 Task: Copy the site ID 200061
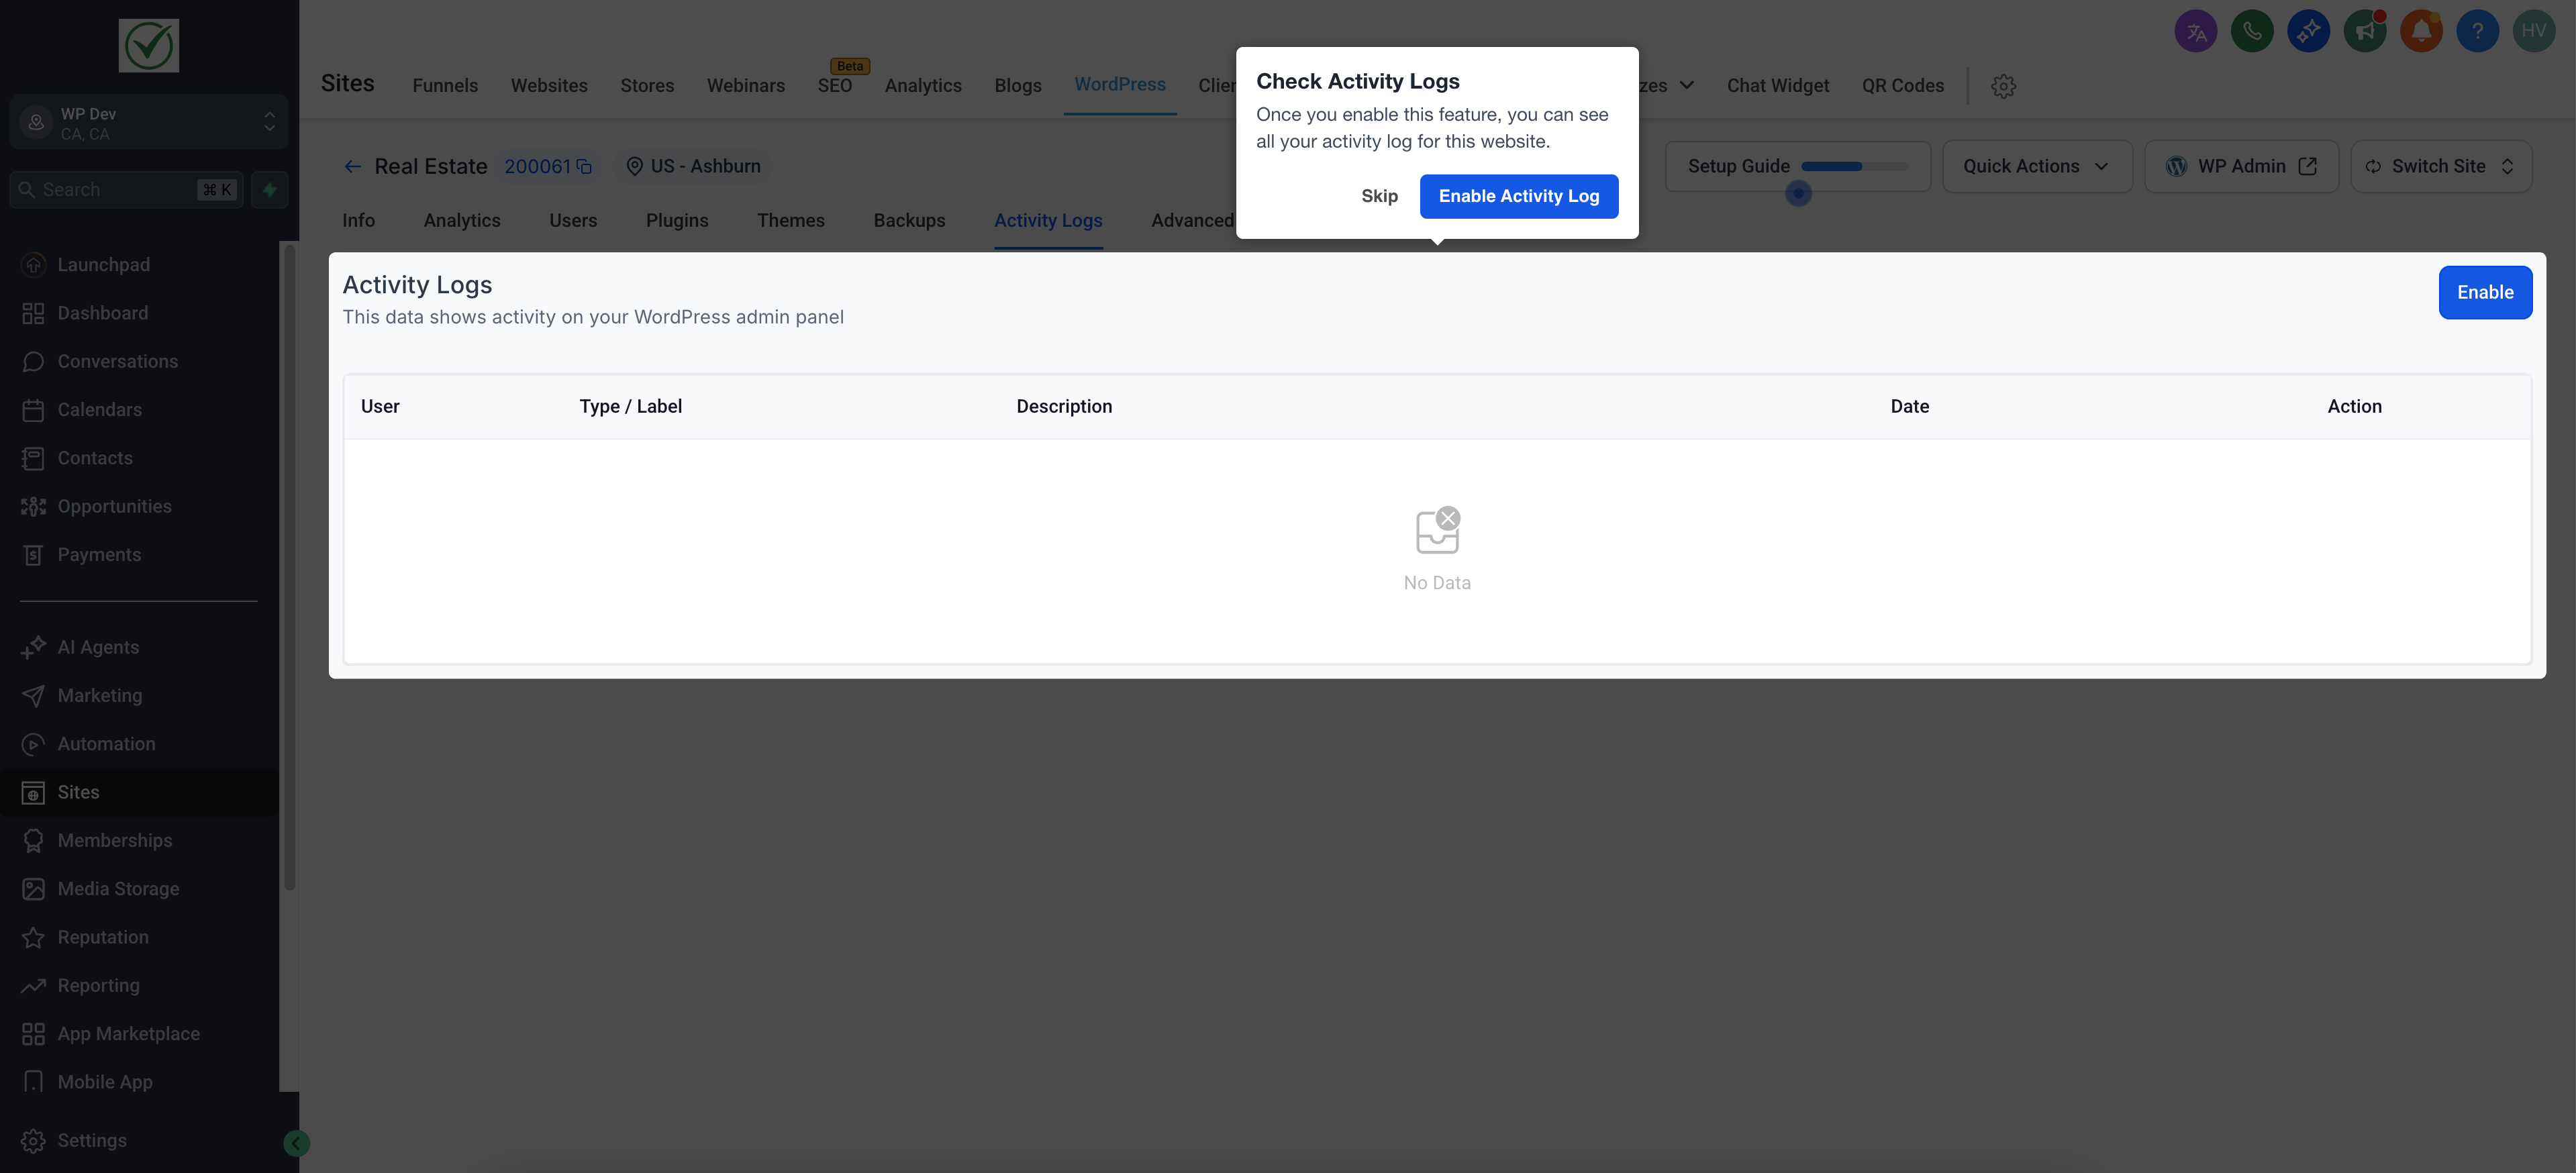[584, 167]
